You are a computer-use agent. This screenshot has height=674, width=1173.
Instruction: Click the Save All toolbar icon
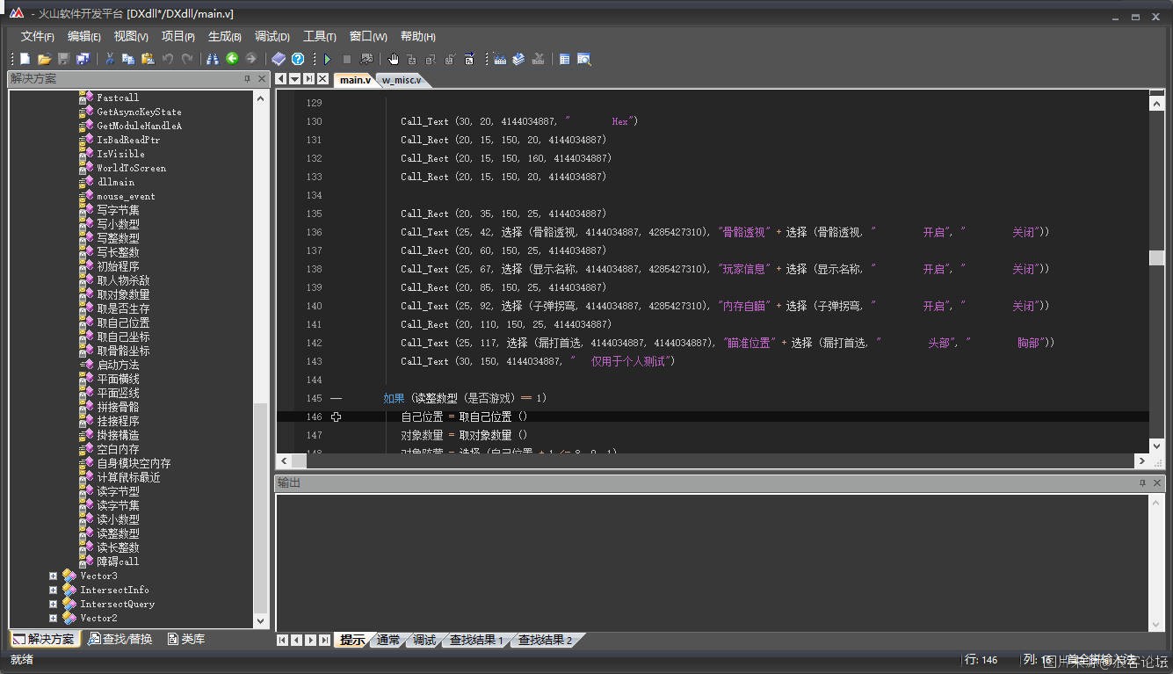pos(83,59)
